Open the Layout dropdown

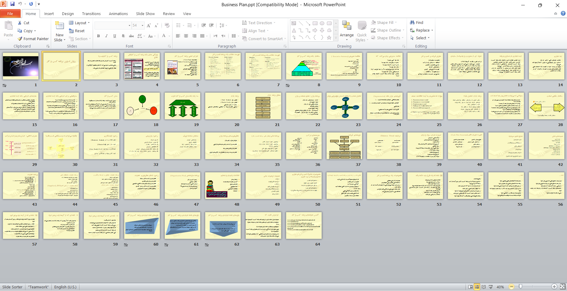coord(79,23)
